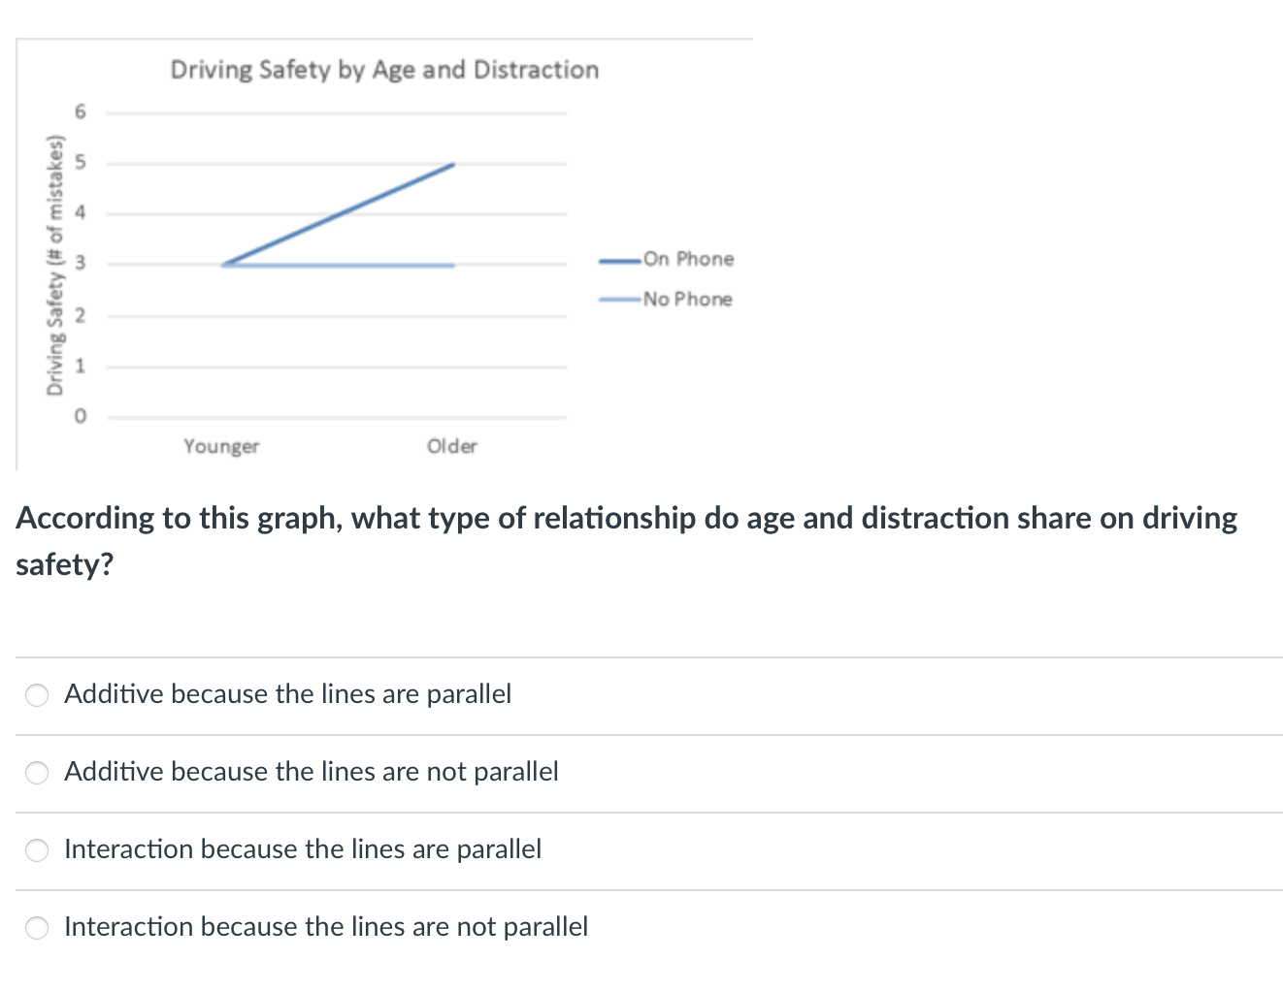Click the '6' value on the y-axis
This screenshot has height=991, width=1283.
tap(81, 112)
